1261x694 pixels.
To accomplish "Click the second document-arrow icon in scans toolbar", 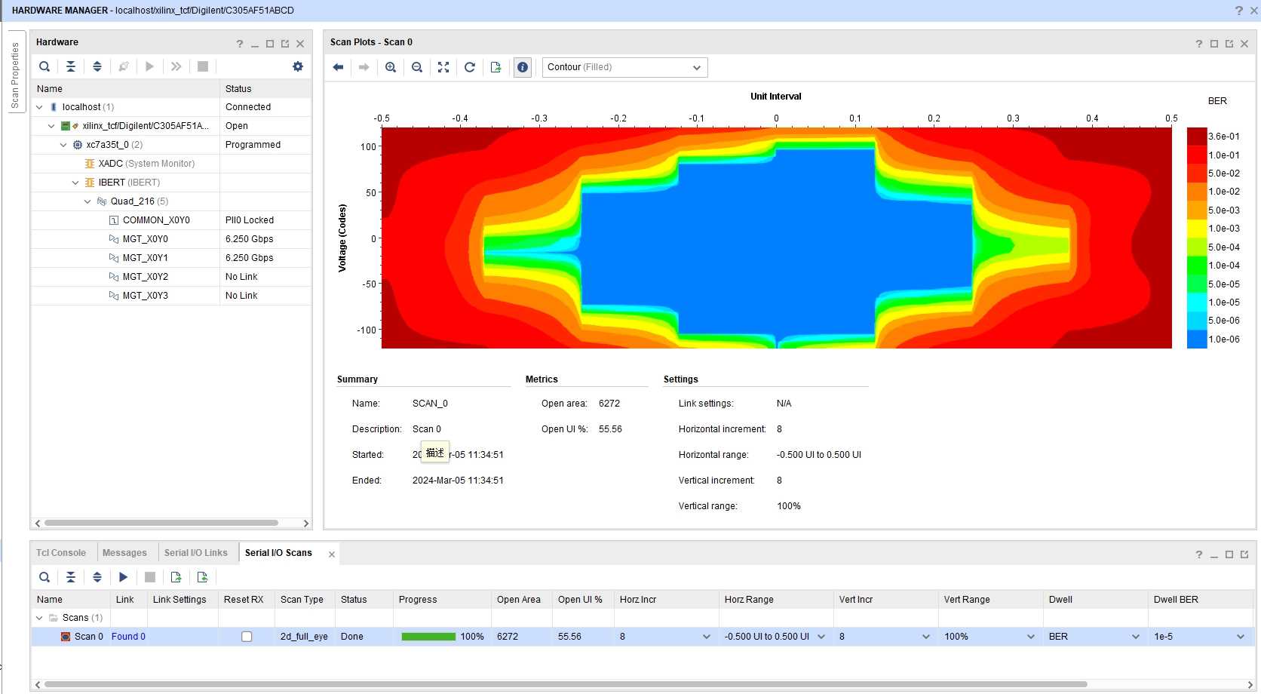I will (x=202, y=577).
